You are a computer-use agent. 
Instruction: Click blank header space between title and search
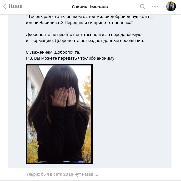[x=124, y=7]
